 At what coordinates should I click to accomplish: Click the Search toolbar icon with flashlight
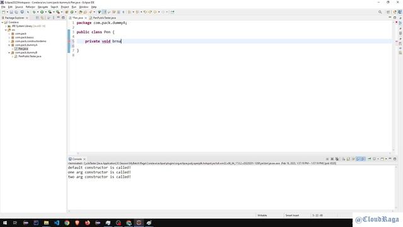91,12
